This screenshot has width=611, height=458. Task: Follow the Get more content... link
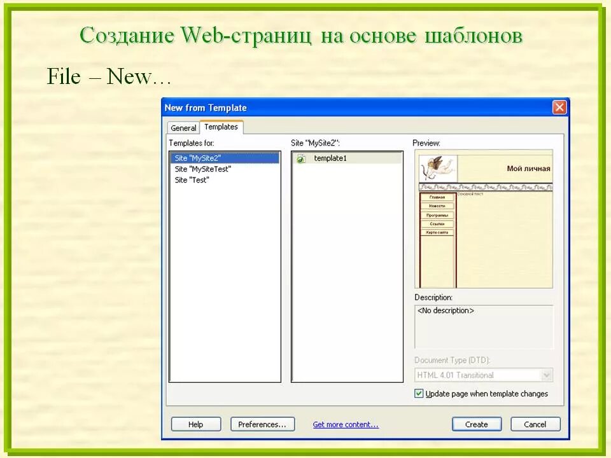[x=346, y=424]
